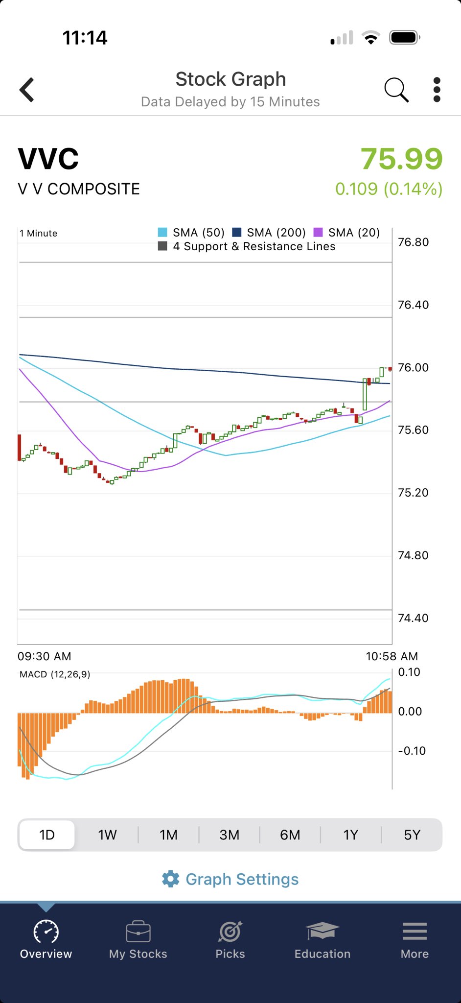Image resolution: width=461 pixels, height=1003 pixels.
Task: Open the My Stocks briefcase icon
Action: point(138,931)
